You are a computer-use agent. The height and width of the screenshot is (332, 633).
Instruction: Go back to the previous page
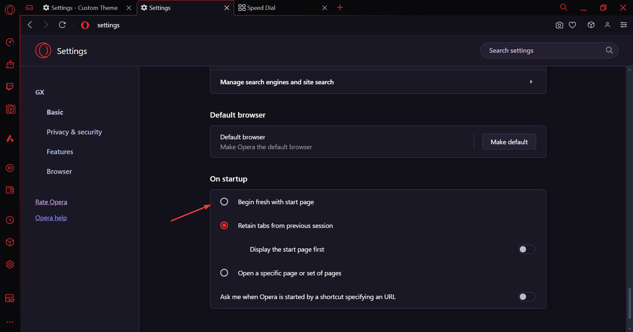[x=30, y=25]
